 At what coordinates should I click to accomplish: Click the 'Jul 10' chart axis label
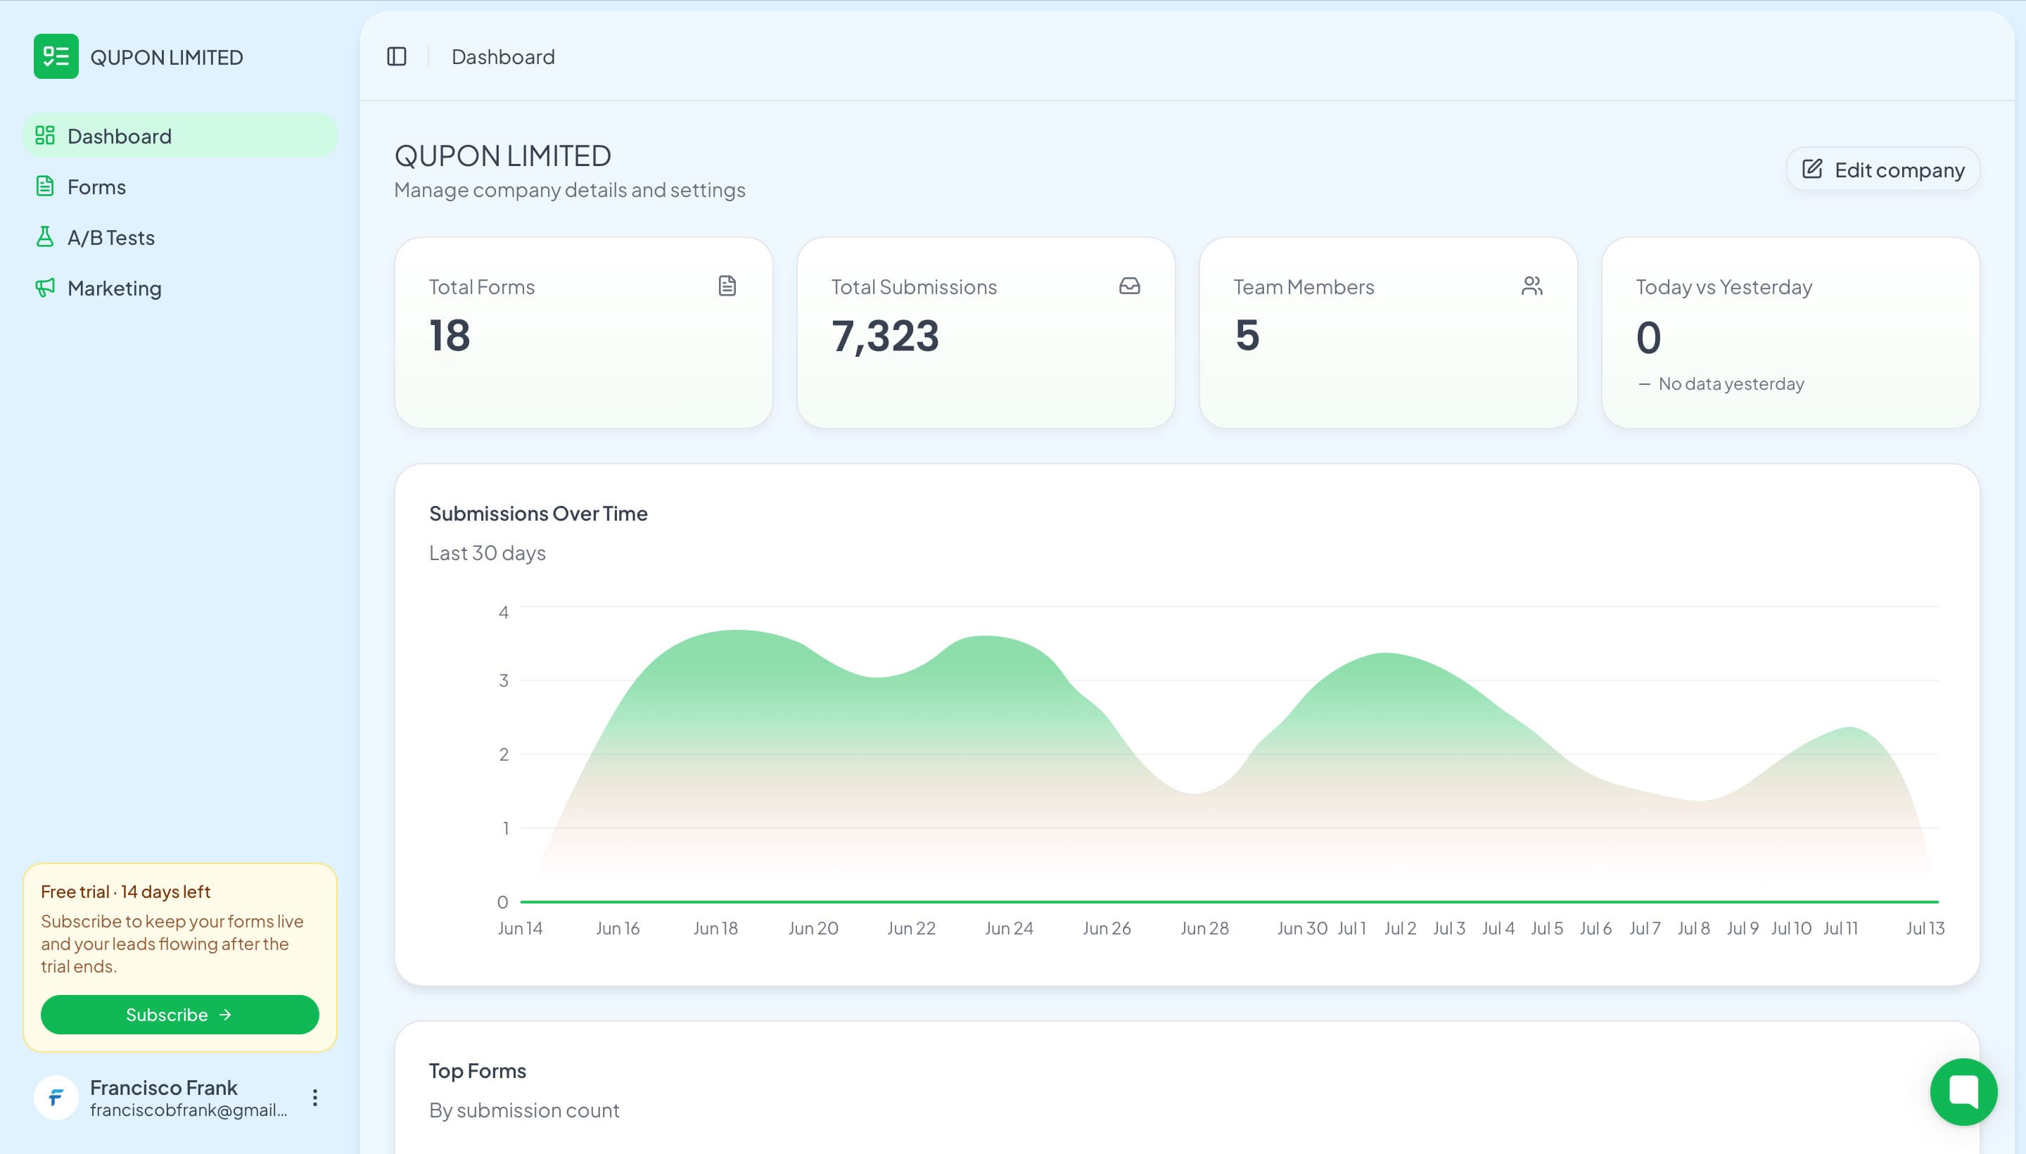1790,928
